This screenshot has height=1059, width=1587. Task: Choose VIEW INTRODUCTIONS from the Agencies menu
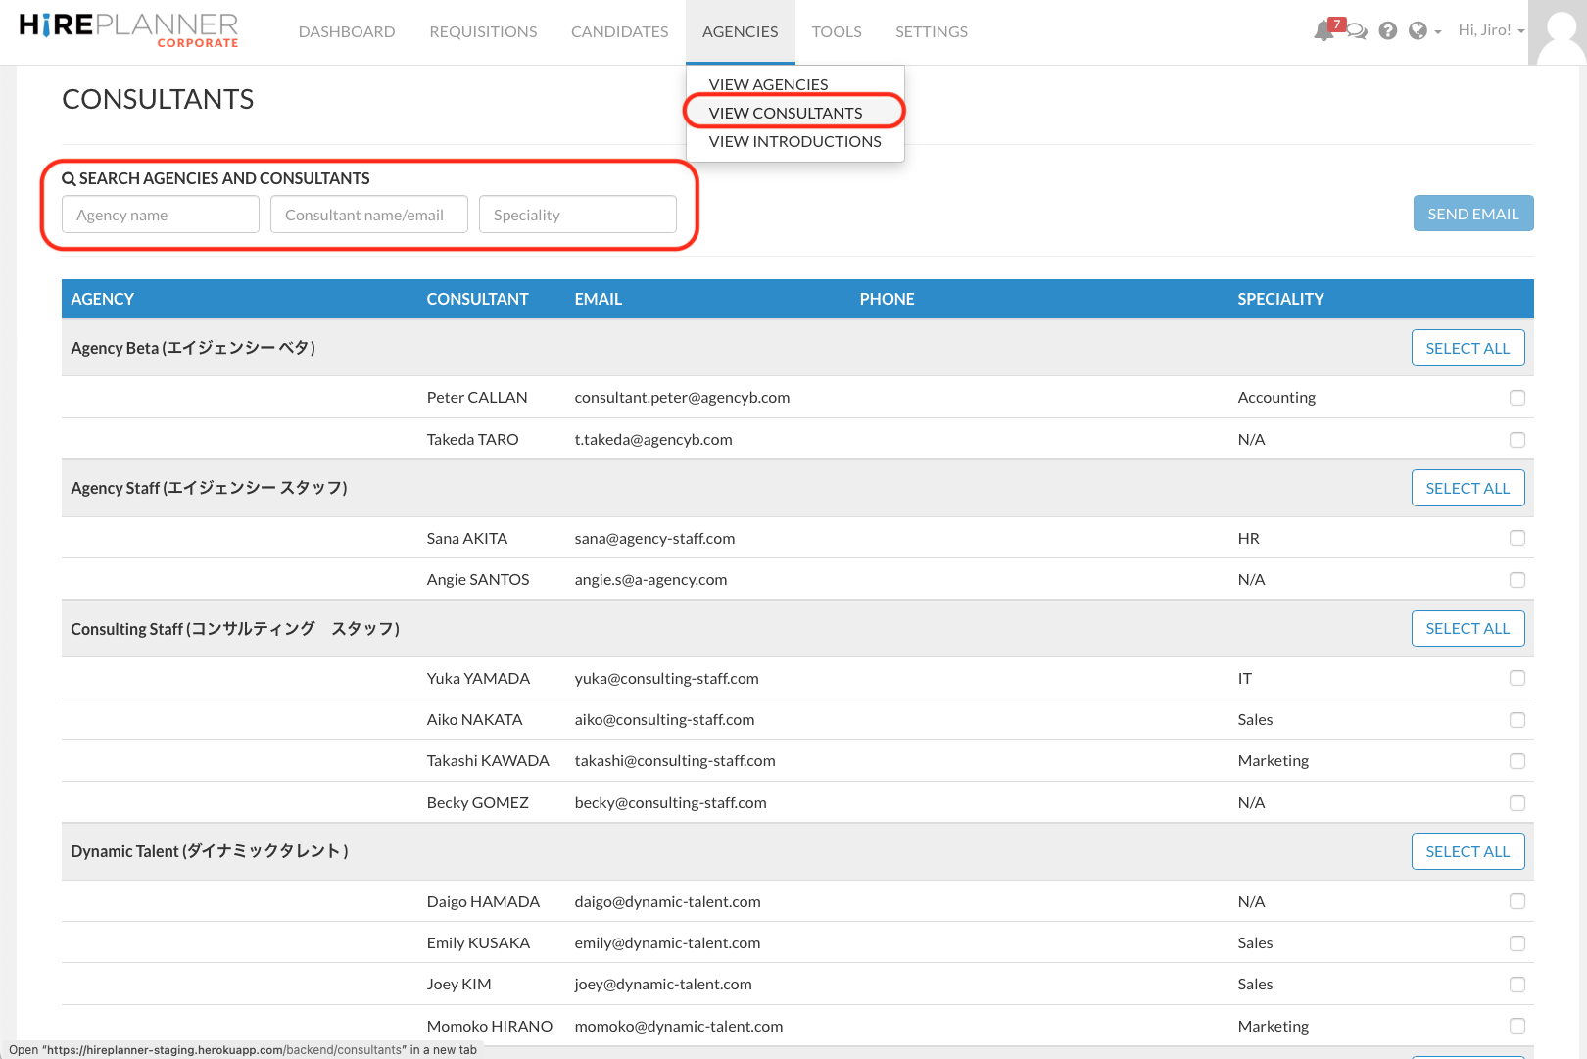[x=794, y=141]
